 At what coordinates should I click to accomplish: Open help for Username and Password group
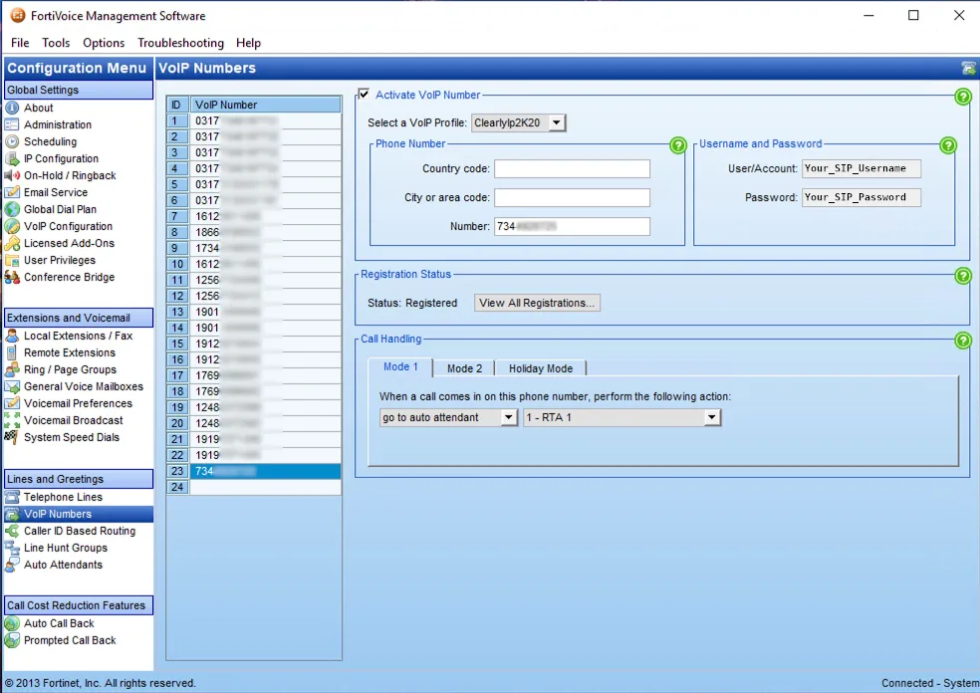click(x=948, y=145)
